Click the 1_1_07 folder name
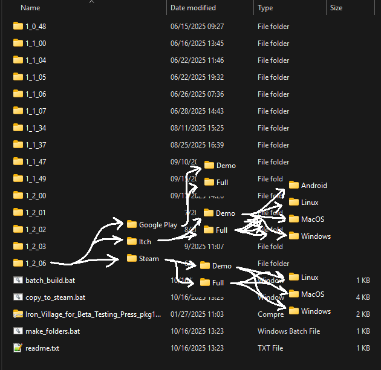Screen dimensions: 381x370 coord(36,111)
